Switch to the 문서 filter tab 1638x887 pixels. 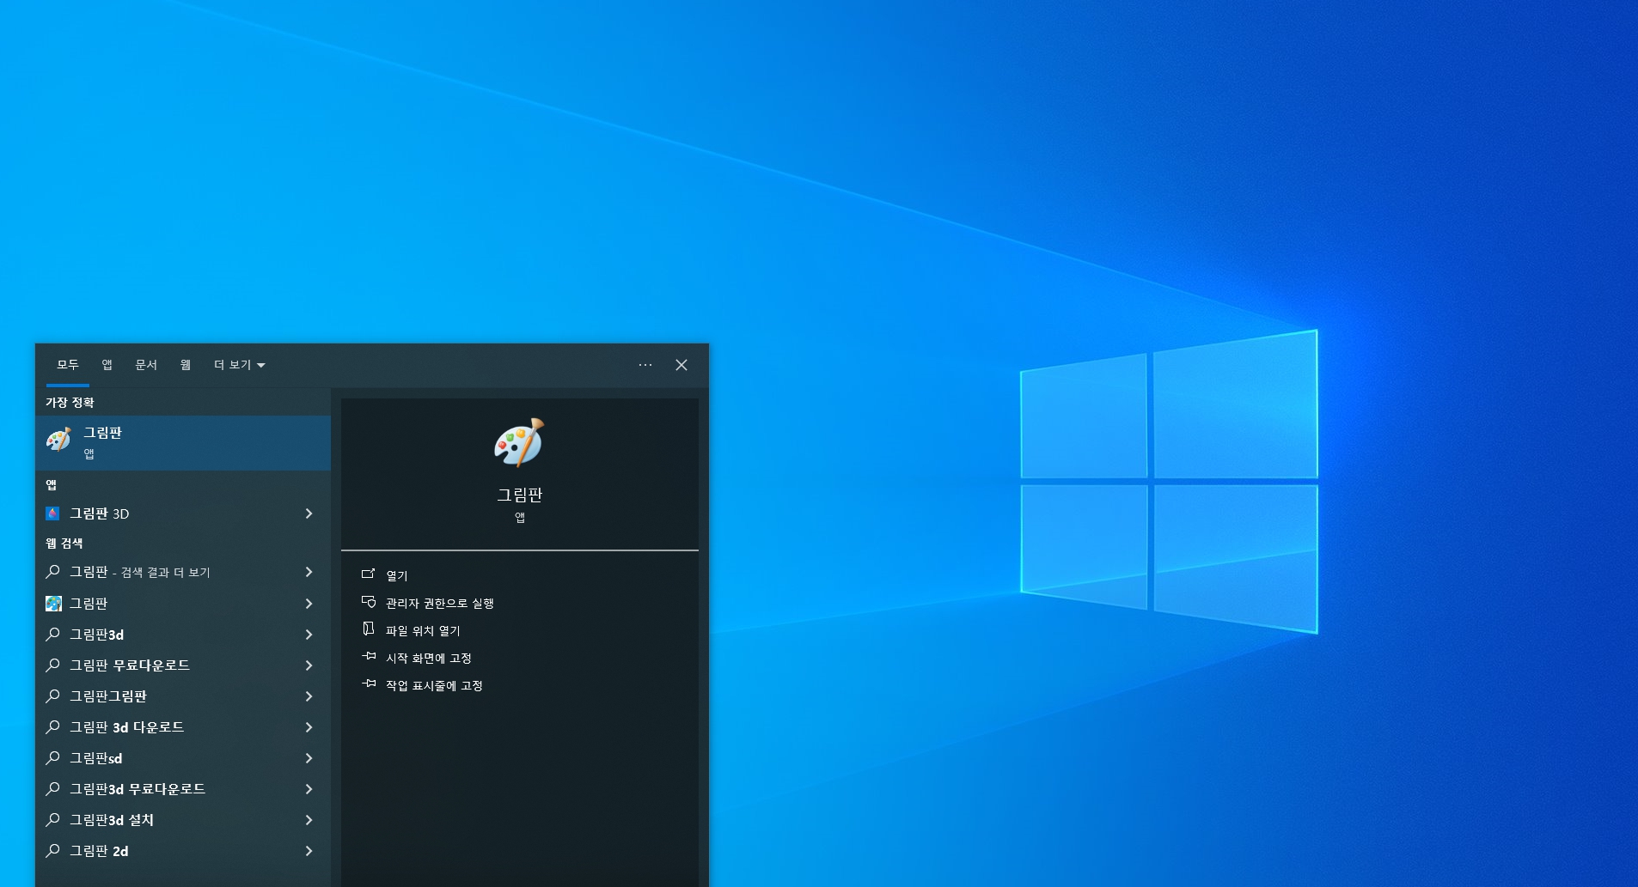tap(146, 365)
